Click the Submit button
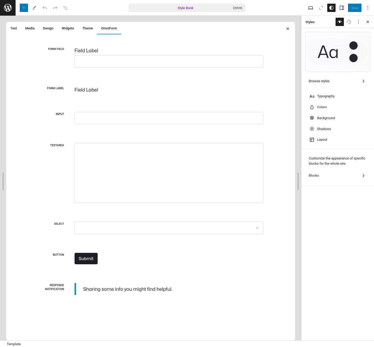 86,258
